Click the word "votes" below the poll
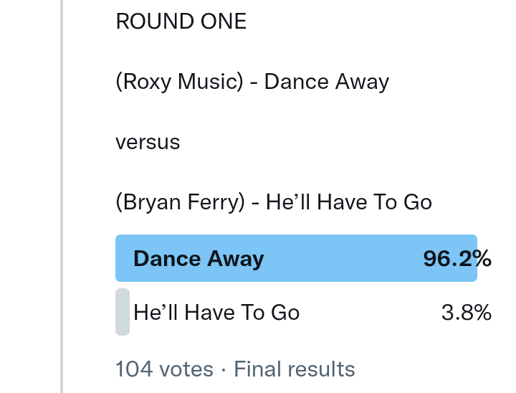Screen dimensions: 516x393 coord(186,369)
